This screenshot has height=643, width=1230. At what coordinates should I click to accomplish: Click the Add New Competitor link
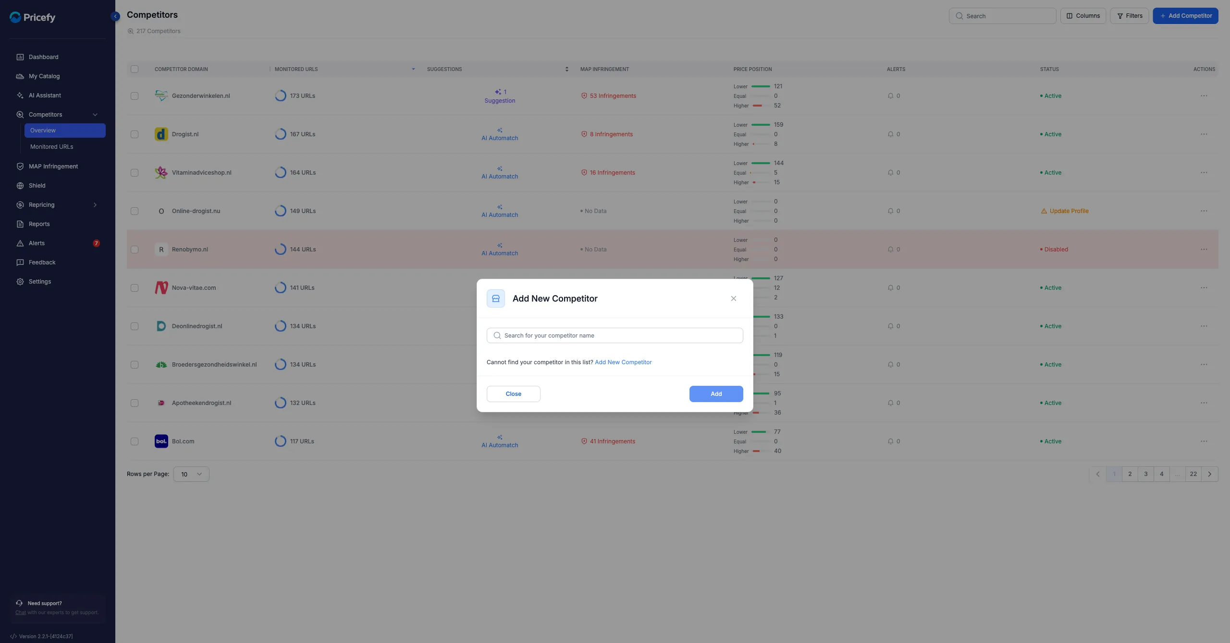click(623, 362)
